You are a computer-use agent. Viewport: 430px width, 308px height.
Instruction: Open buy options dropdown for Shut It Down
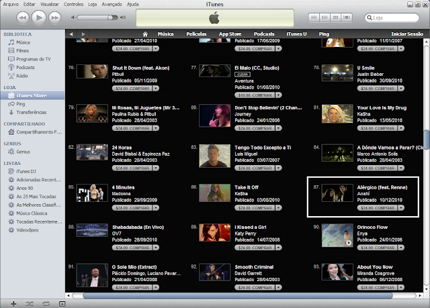coord(156,89)
